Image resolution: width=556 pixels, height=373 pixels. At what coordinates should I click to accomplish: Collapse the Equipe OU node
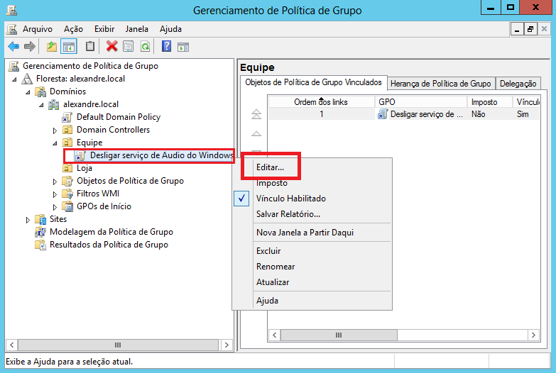point(55,143)
